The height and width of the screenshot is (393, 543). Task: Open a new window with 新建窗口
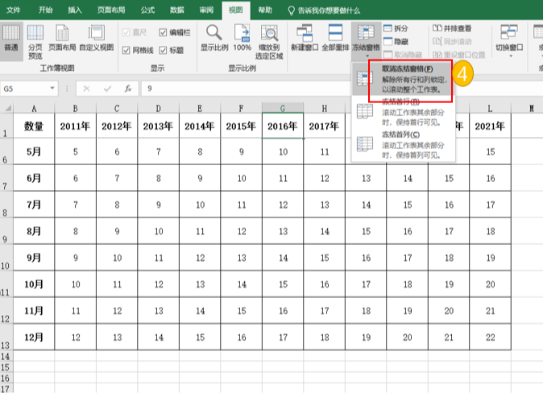tap(305, 38)
